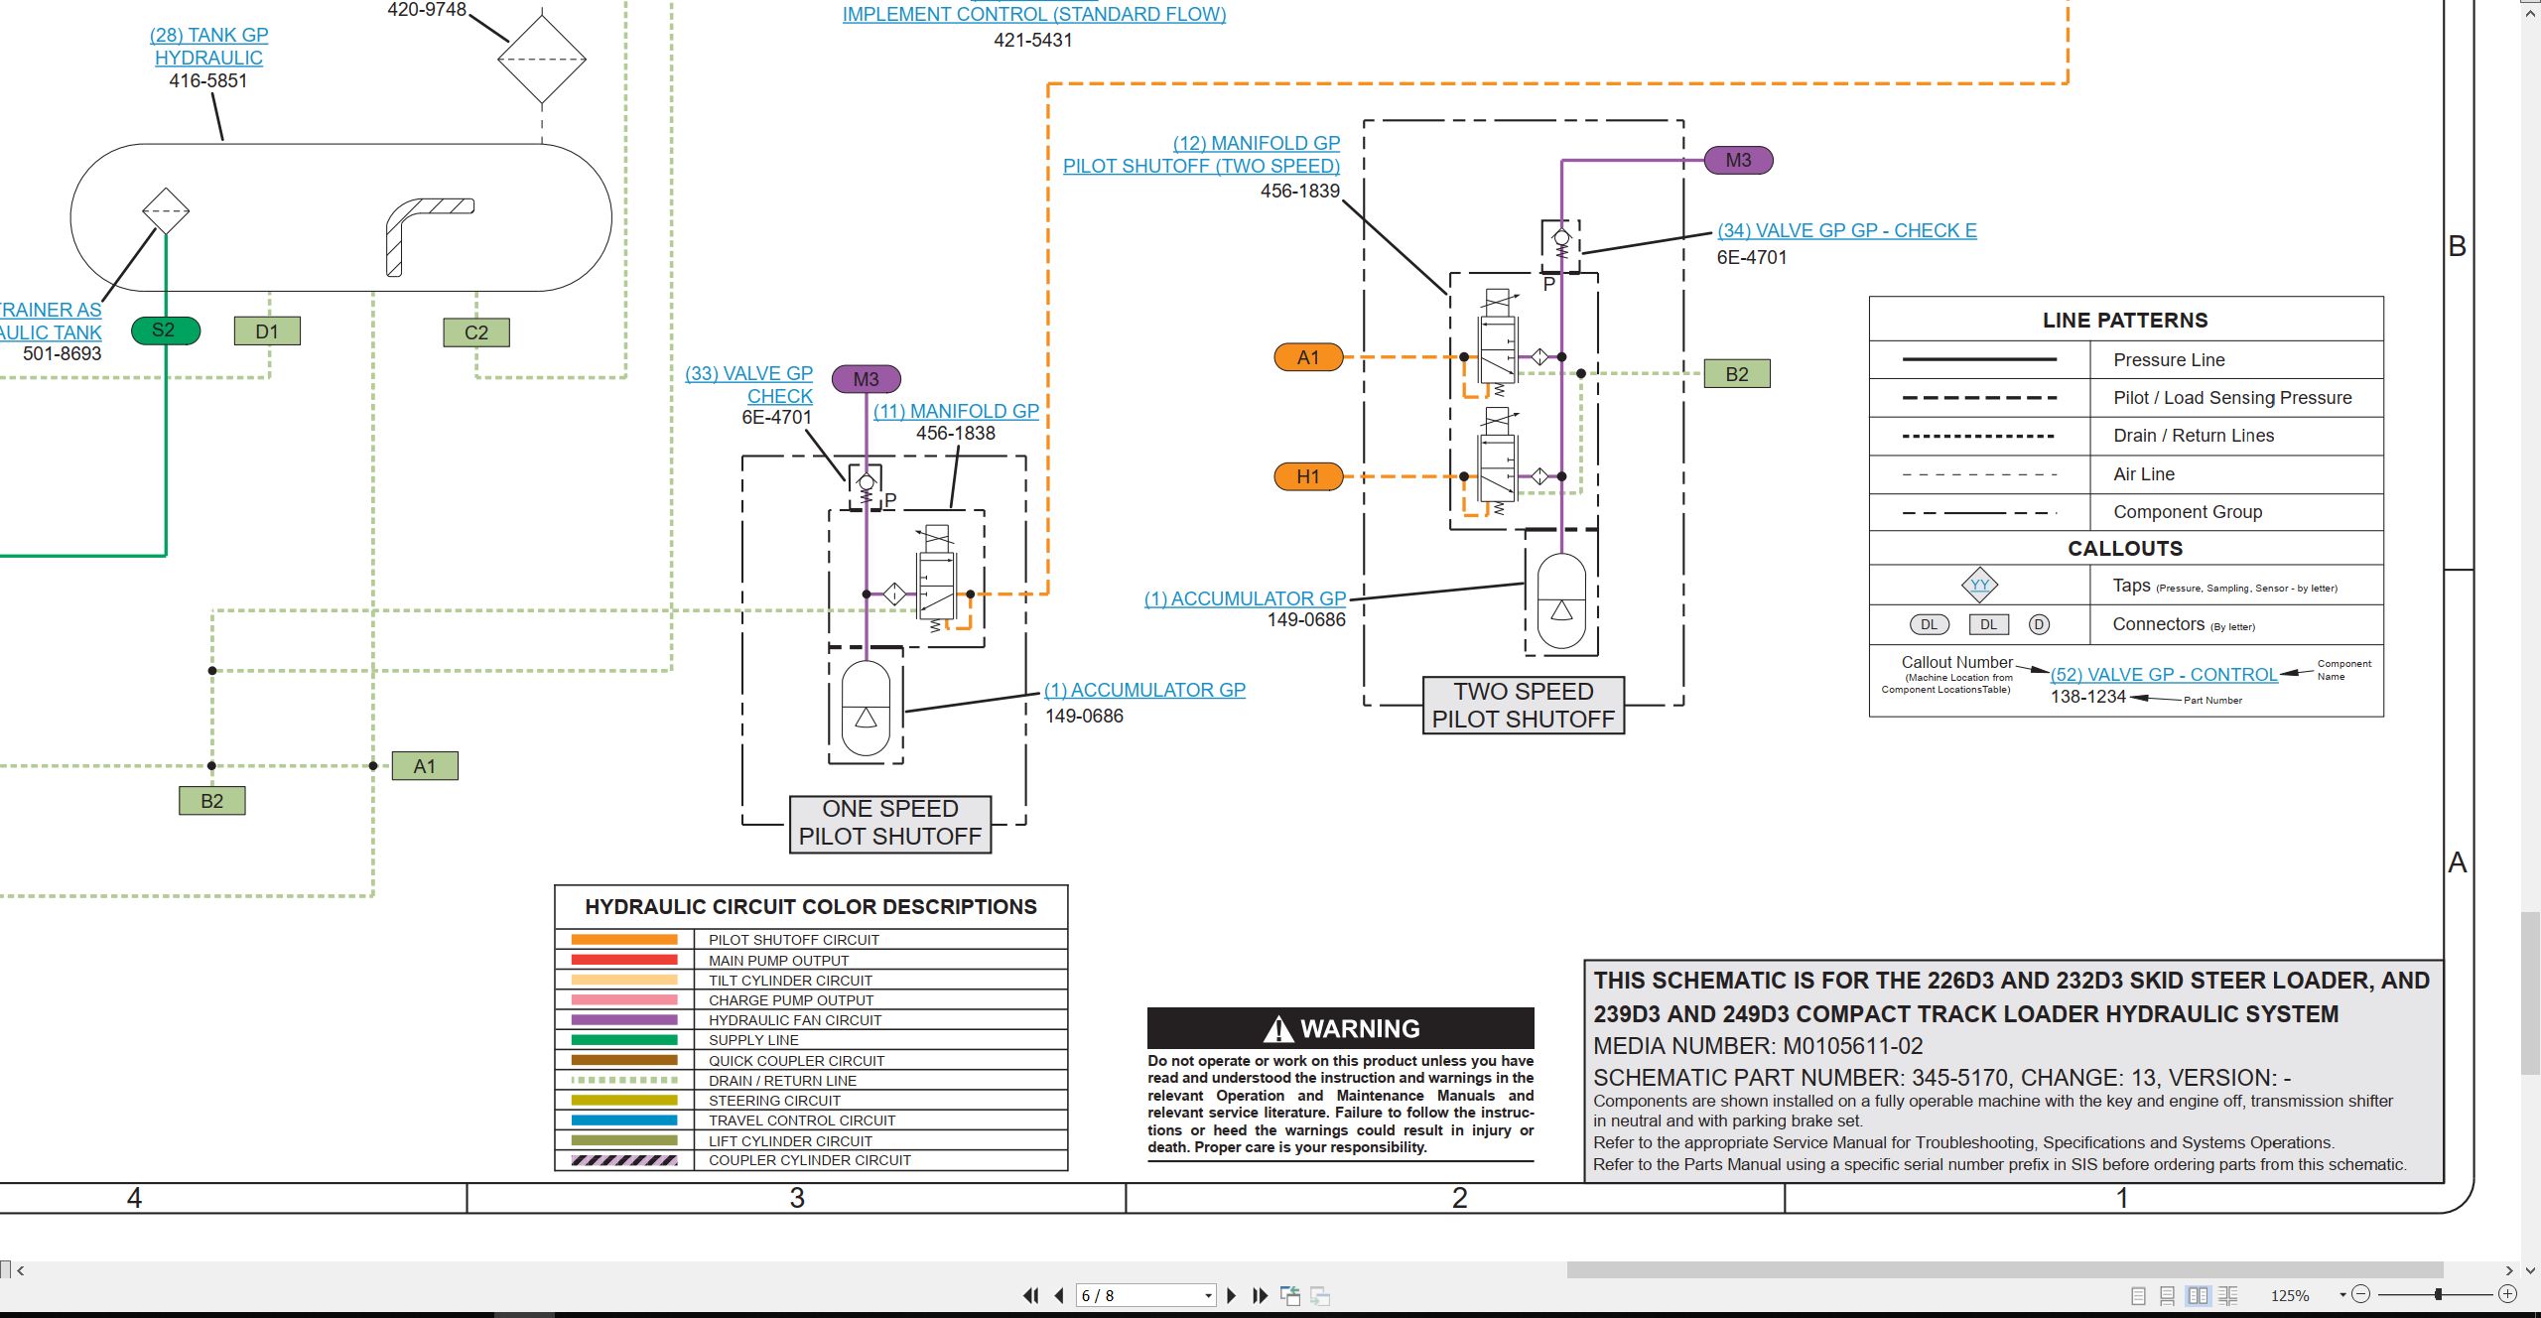
Task: Click the TWO SPEED PILOT SHUTOFF label
Action: pyautogui.click(x=1524, y=706)
